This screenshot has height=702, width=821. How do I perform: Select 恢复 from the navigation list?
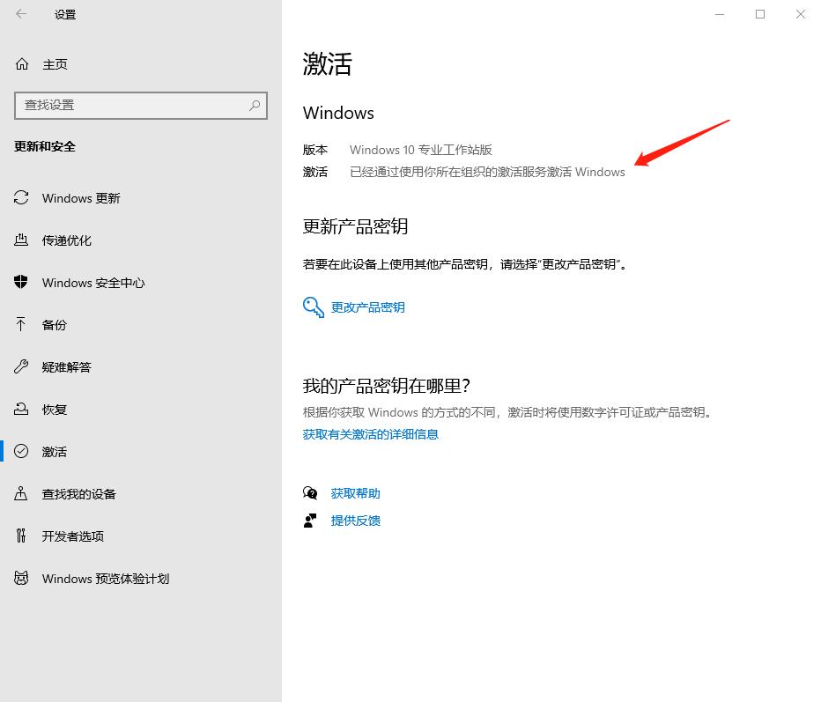[x=54, y=410]
